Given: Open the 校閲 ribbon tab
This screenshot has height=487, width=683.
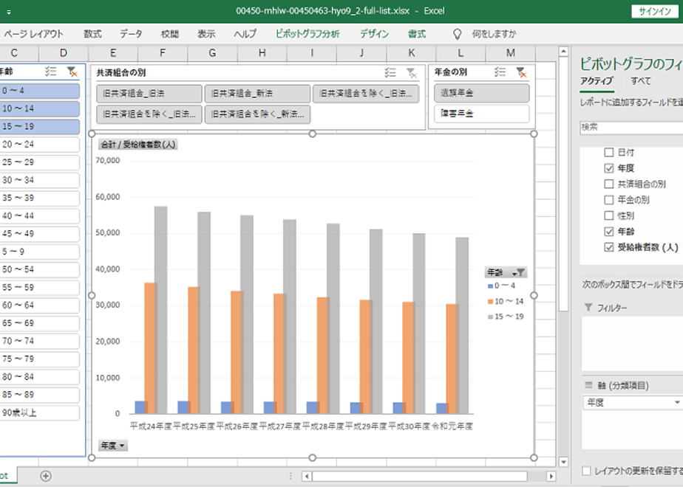Looking at the screenshot, I should [x=170, y=34].
